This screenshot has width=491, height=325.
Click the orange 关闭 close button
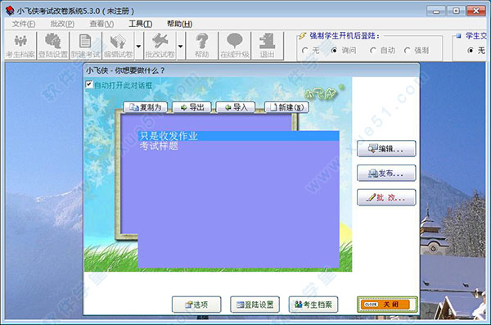pyautogui.click(x=387, y=305)
